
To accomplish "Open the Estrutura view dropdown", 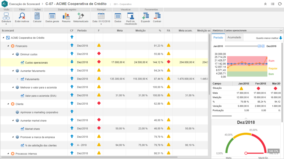I will point(6,18).
